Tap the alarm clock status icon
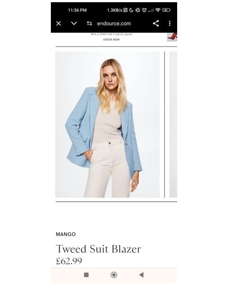Screen dimensions: 228x285 coord(144,10)
